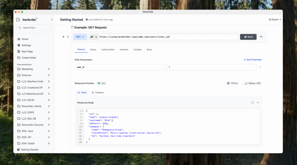This screenshot has width=297, height=165.
Task: Fold the JSON object at line 1
Action: (x=83, y=111)
